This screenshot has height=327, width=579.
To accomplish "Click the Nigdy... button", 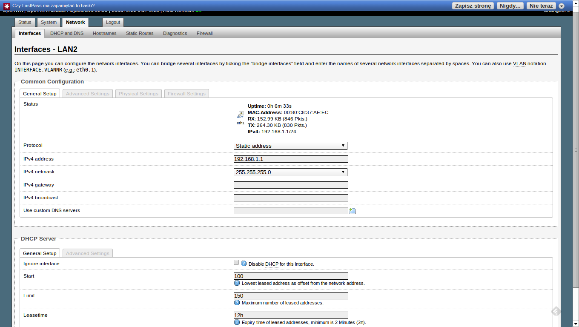I will pos(510,6).
